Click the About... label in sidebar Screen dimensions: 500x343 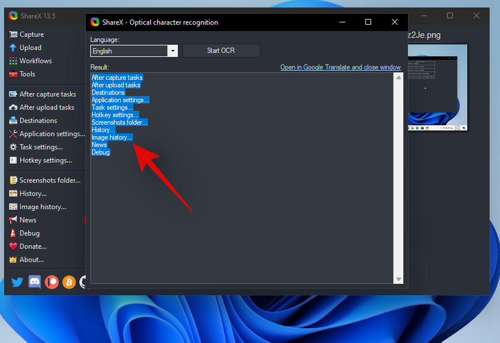[32, 260]
